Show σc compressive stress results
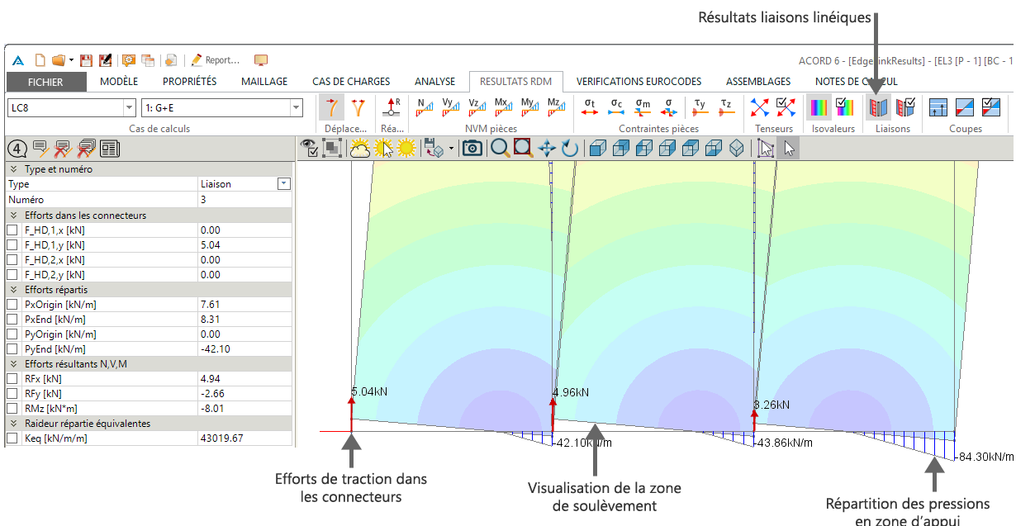The image size is (1016, 526). pyautogui.click(x=616, y=107)
